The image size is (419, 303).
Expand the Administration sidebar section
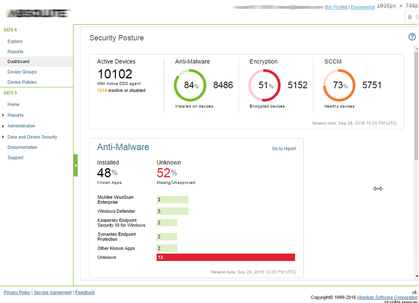21,126
